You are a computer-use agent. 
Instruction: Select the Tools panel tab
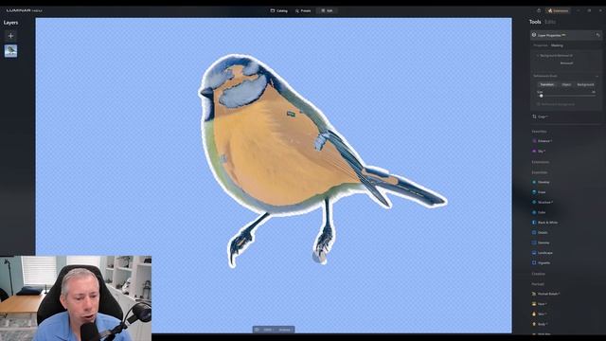point(535,22)
